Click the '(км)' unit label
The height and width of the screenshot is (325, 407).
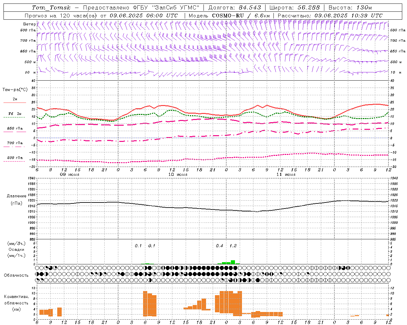click(x=16, y=309)
